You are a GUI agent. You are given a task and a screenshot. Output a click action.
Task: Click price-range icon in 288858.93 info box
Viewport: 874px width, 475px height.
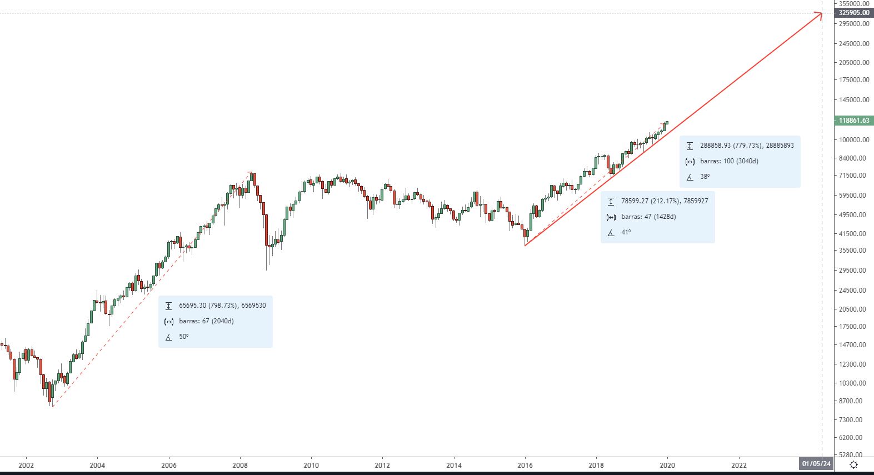click(x=690, y=146)
